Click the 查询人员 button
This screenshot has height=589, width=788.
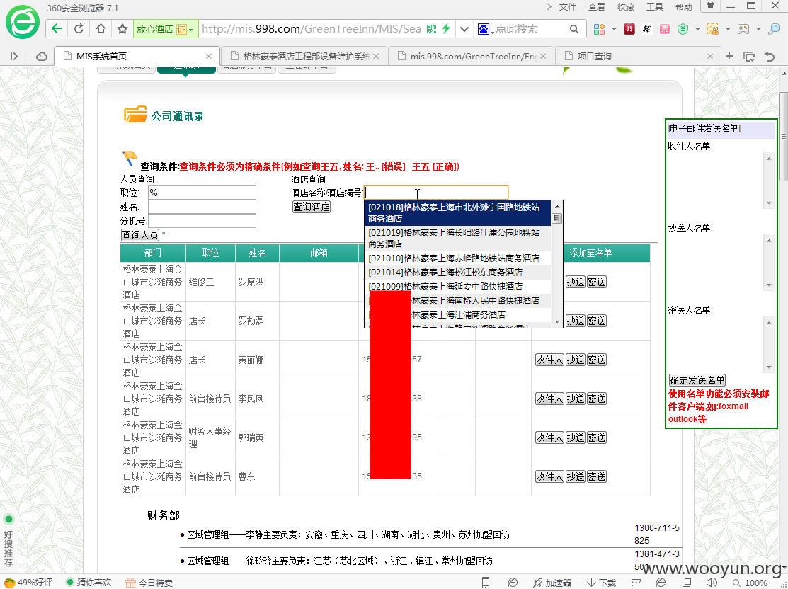[x=140, y=235]
